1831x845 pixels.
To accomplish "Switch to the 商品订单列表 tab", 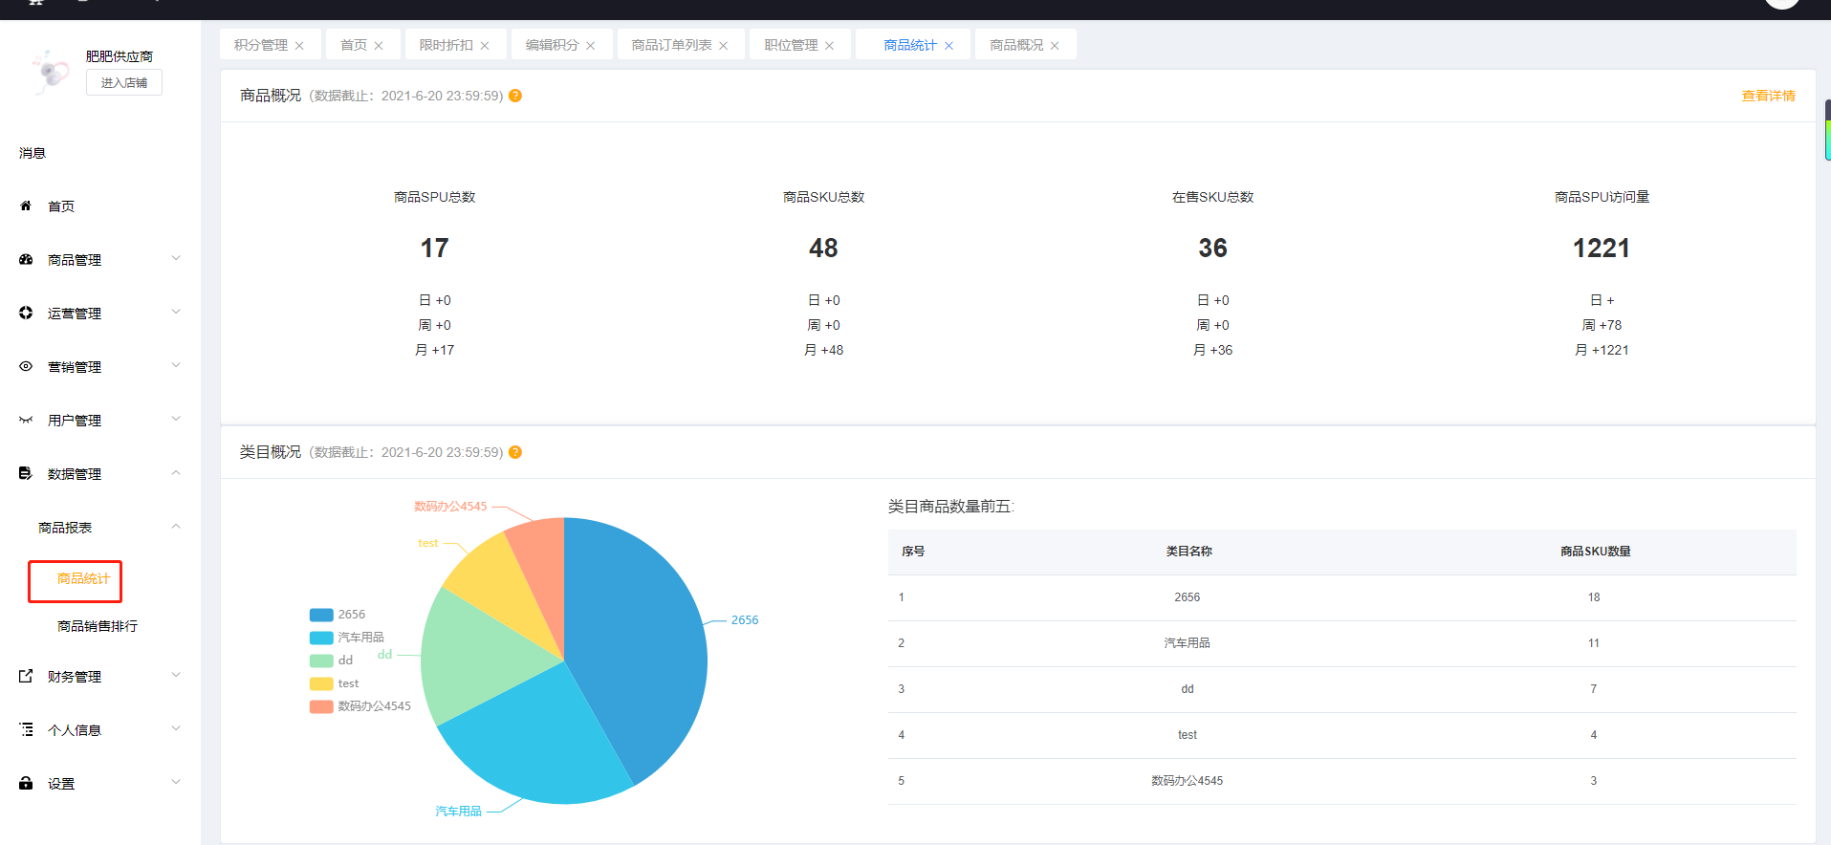I will pyautogui.click(x=671, y=45).
